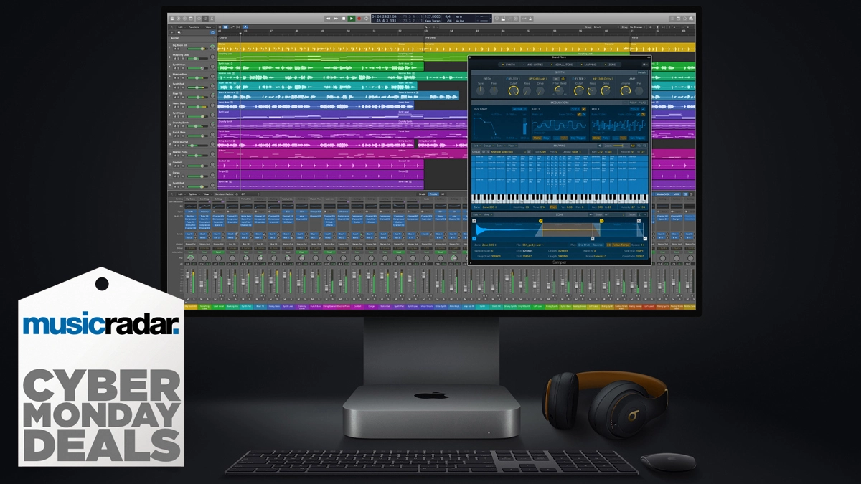The width and height of the screenshot is (861, 484).
Task: Click Key Trigger button under LFO 2
Action: point(578,138)
